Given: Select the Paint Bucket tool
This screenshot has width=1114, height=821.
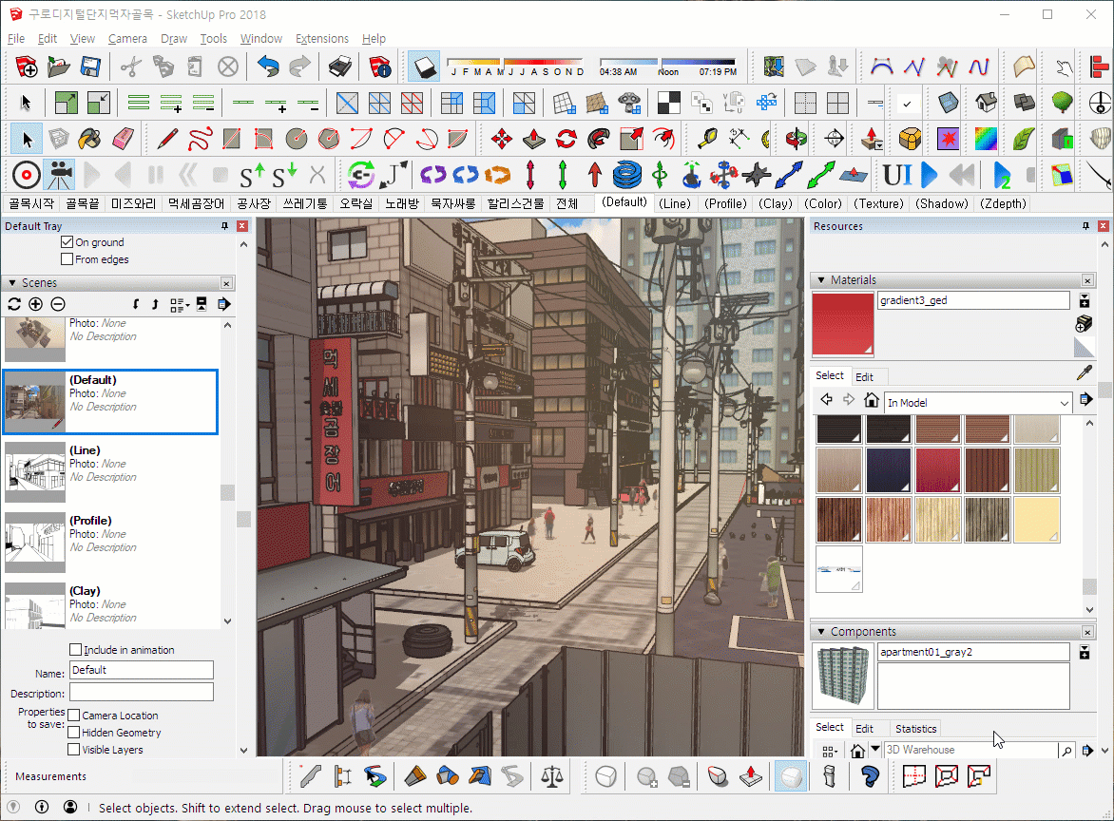Looking at the screenshot, I should click(90, 139).
